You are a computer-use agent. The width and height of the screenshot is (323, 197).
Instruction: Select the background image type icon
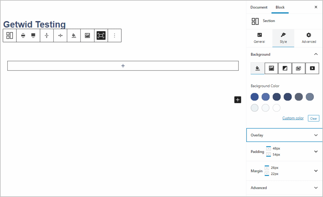click(x=271, y=68)
